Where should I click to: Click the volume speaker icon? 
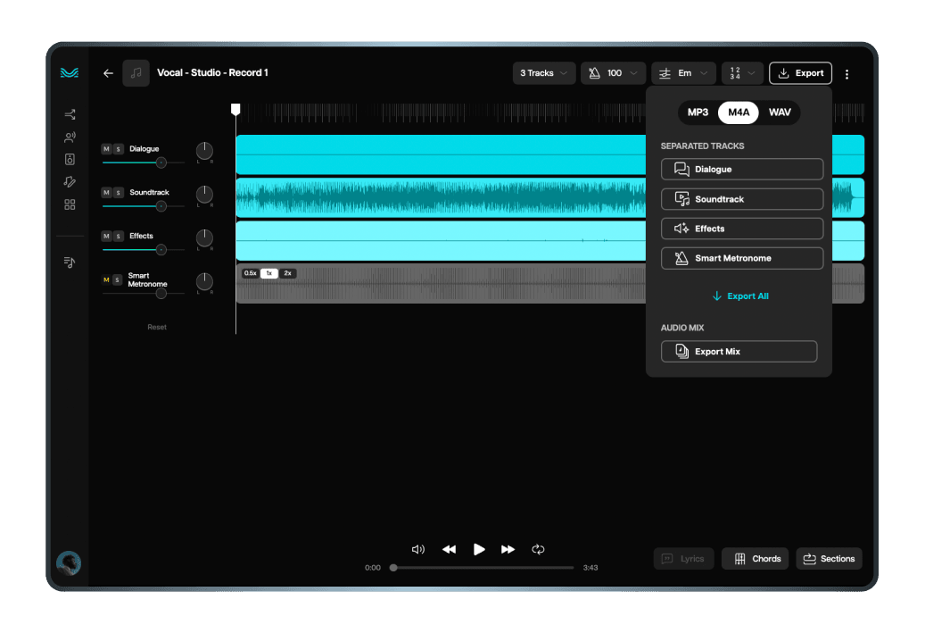tap(417, 550)
